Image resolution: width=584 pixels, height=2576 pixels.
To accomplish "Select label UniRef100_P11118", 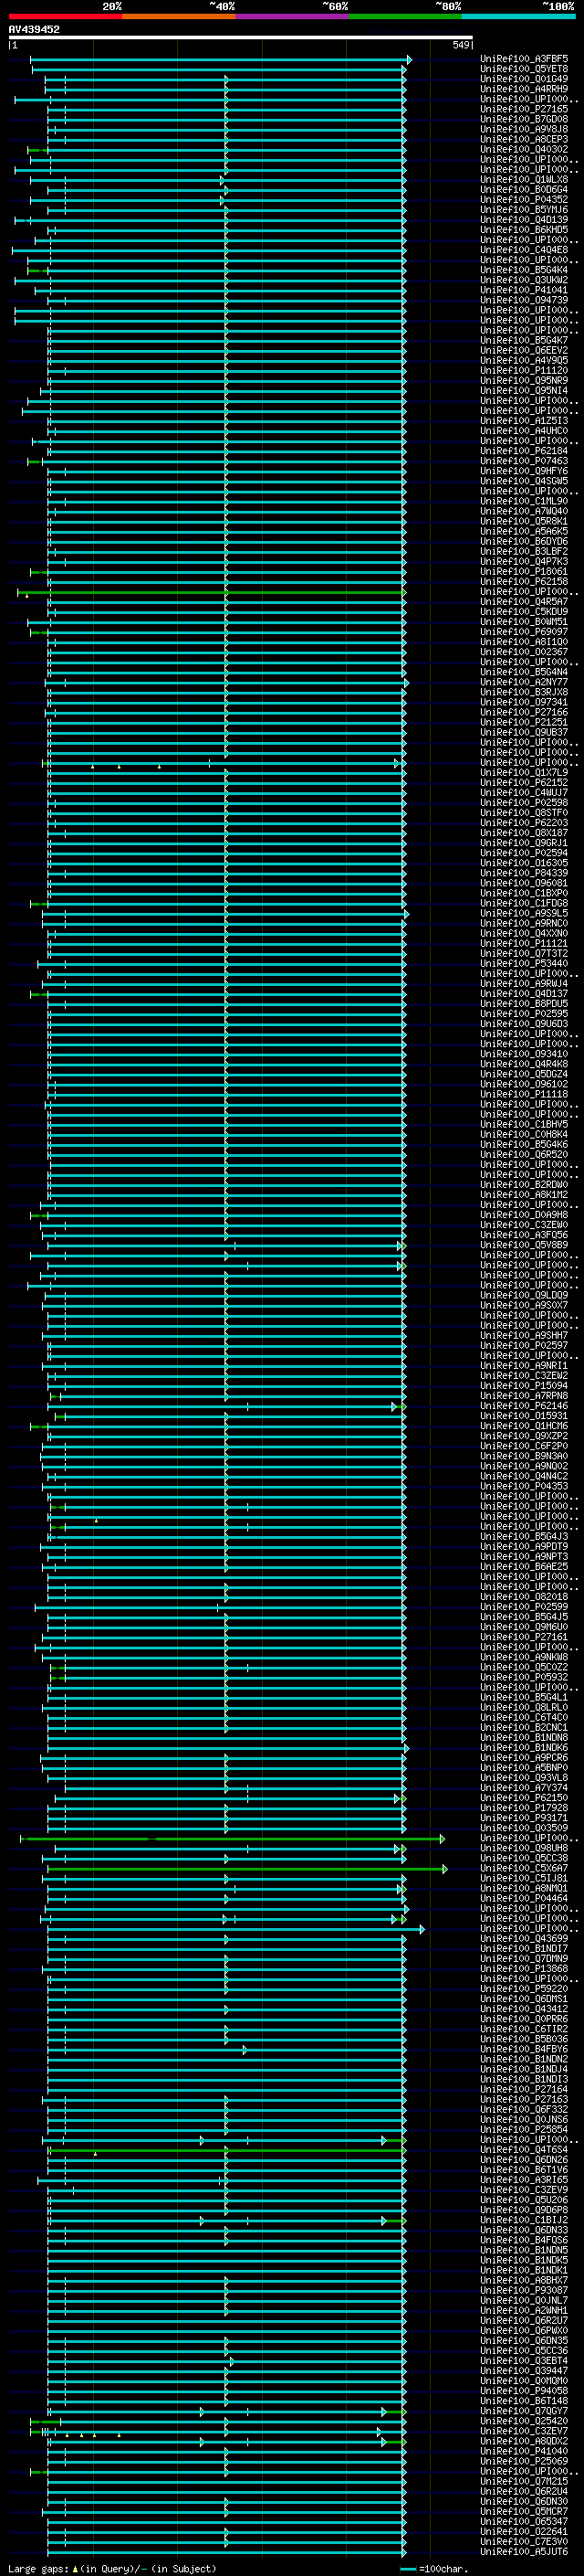I will tap(524, 1095).
